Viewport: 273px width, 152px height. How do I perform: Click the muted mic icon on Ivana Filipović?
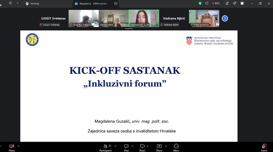pyautogui.click(x=191, y=25)
